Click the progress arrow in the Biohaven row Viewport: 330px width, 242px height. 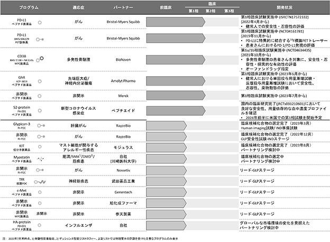coord(176,60)
